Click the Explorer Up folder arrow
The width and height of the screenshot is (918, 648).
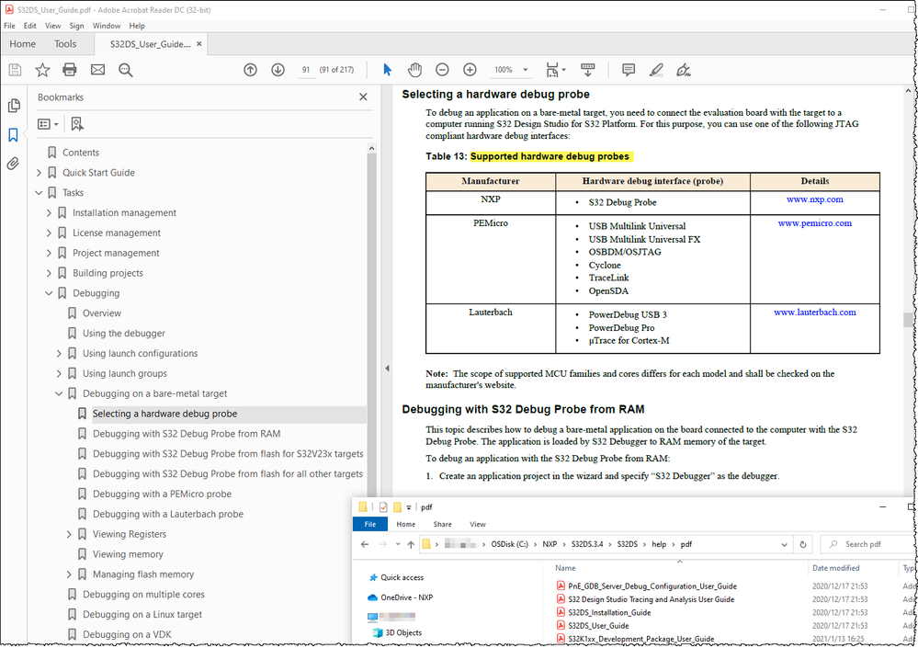(x=411, y=544)
